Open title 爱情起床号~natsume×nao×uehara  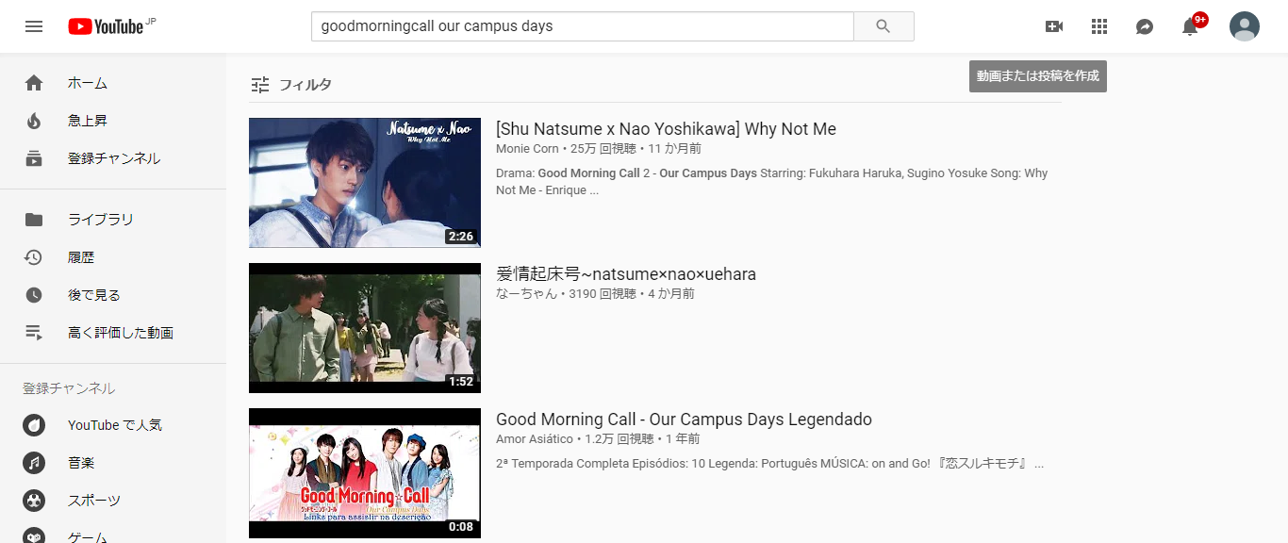pyautogui.click(x=626, y=274)
